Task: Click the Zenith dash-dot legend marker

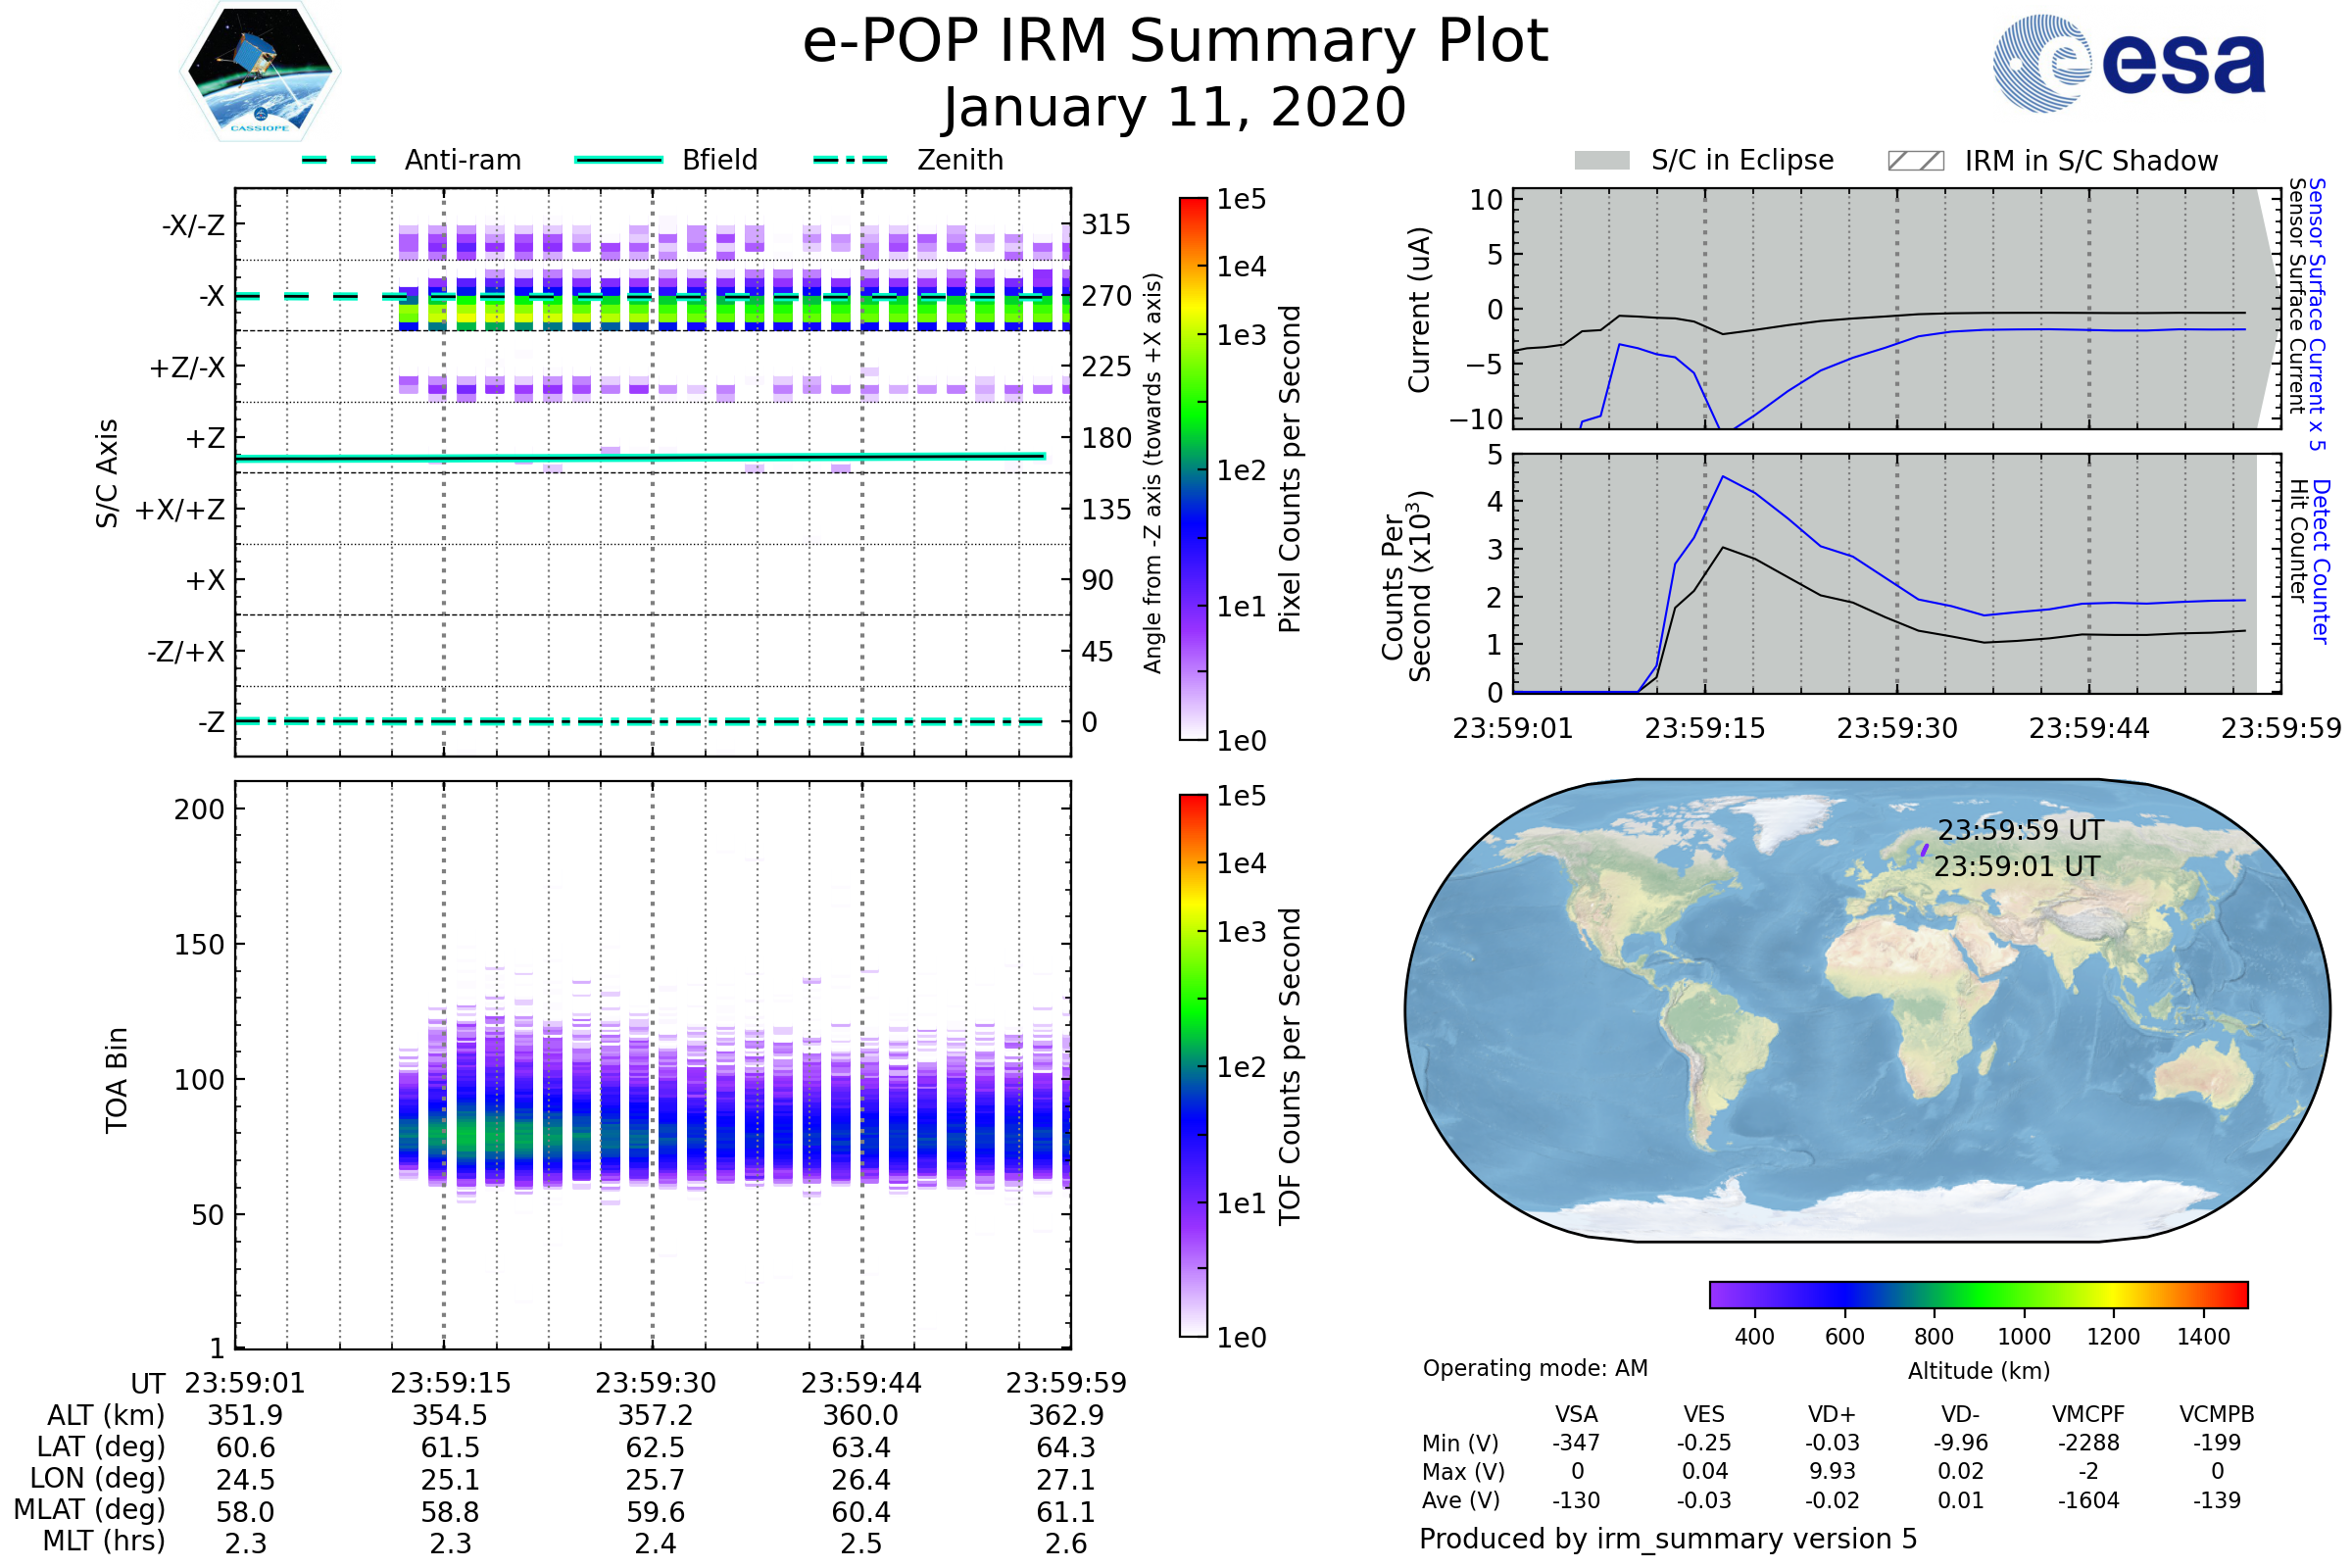Action: click(850, 160)
